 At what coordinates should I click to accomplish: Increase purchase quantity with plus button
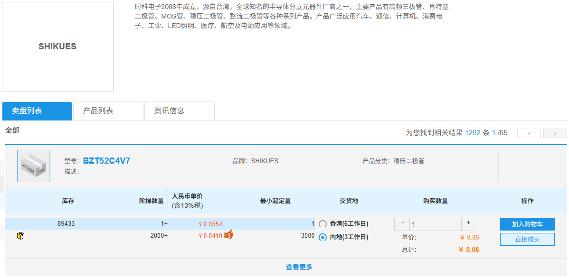(x=469, y=224)
